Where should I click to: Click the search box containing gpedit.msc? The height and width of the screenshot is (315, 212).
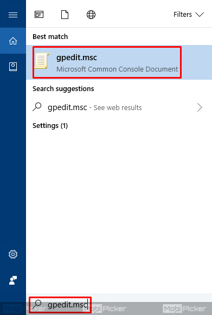pos(119,304)
